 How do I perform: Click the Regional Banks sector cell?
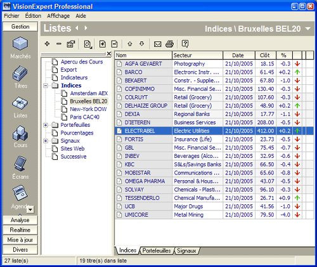coord(198,114)
